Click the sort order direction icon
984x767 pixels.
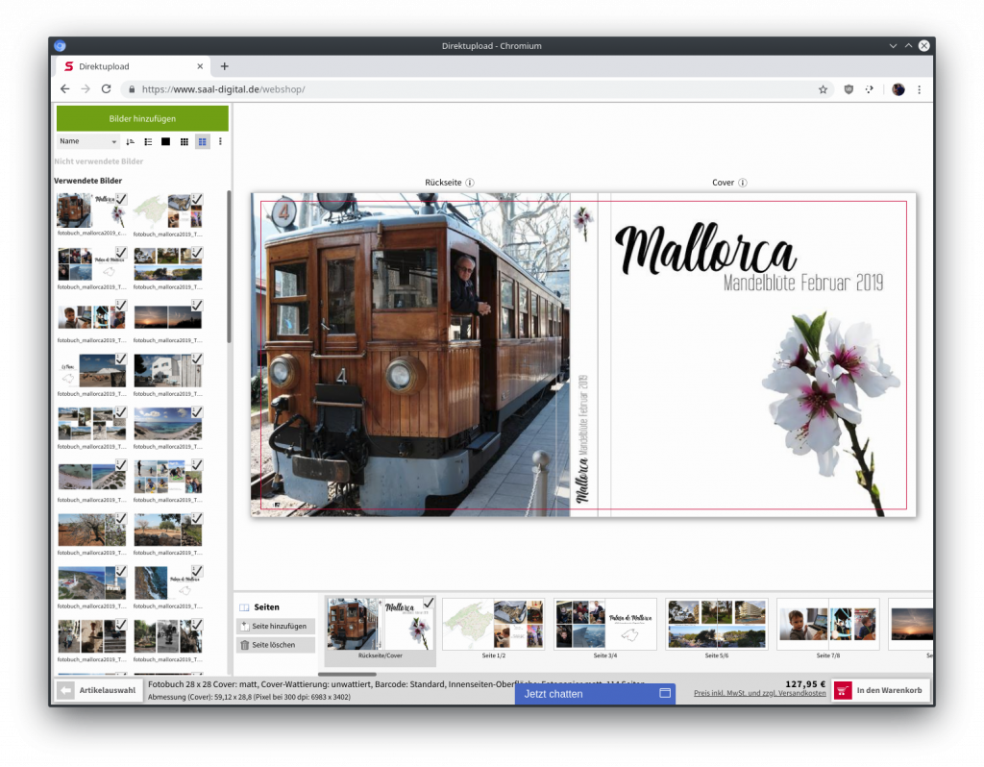pos(130,141)
